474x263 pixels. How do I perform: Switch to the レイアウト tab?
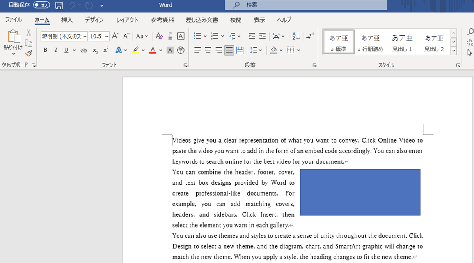pos(127,20)
